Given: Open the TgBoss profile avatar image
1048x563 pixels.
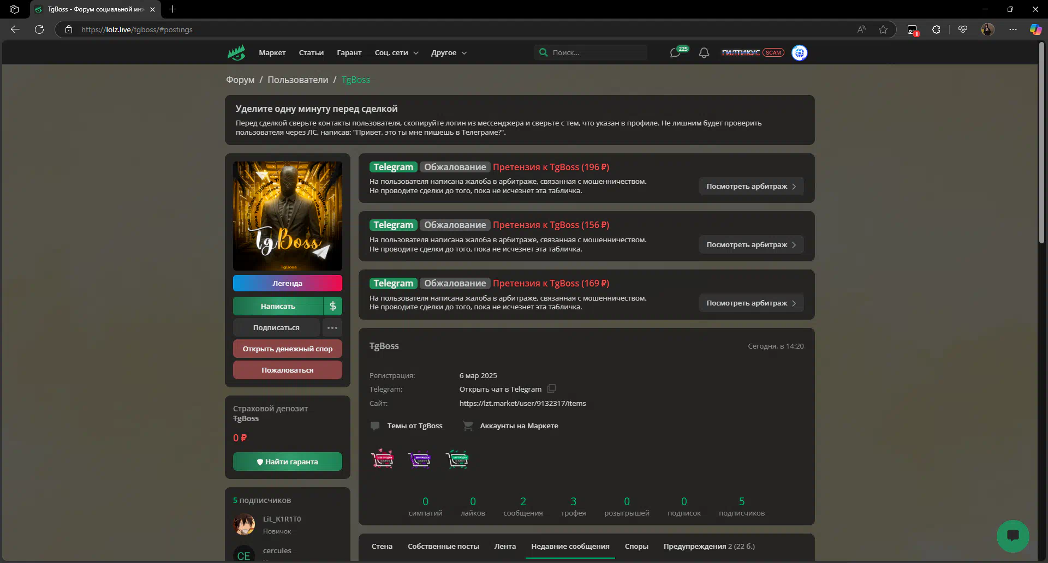Looking at the screenshot, I should click(x=288, y=216).
